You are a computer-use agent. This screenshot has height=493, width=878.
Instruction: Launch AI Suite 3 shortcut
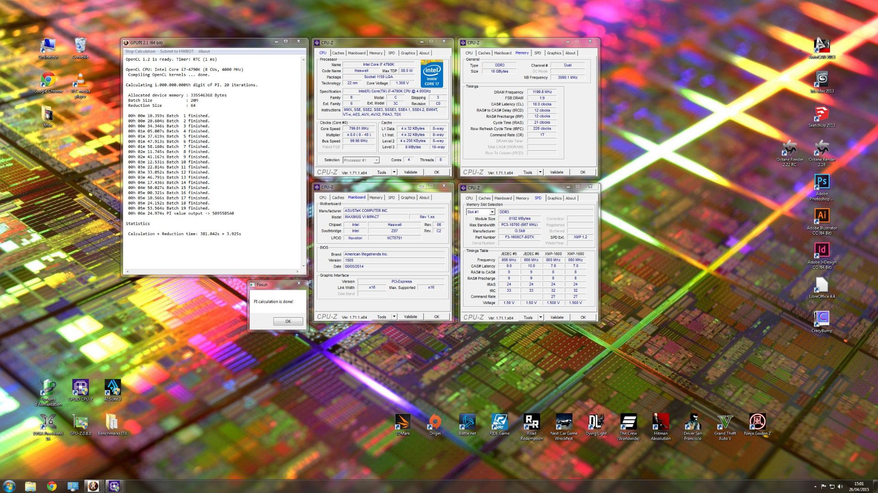[112, 390]
